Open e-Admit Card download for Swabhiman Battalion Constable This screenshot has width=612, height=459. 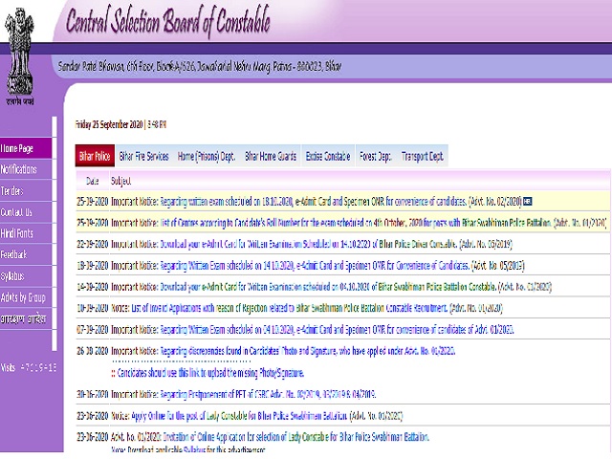coord(328,287)
